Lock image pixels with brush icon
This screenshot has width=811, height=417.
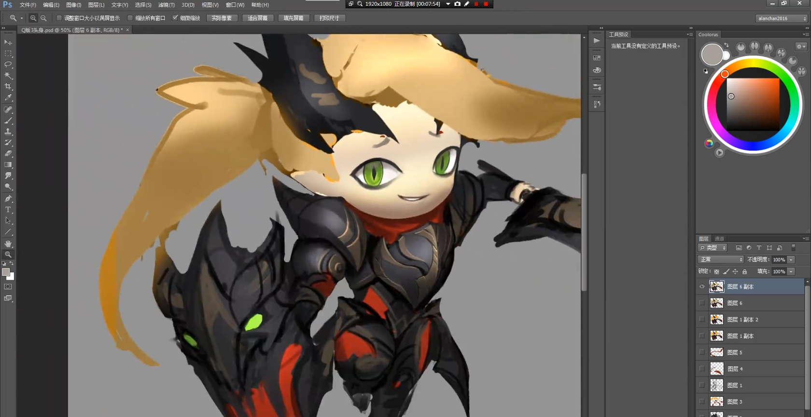(726, 272)
